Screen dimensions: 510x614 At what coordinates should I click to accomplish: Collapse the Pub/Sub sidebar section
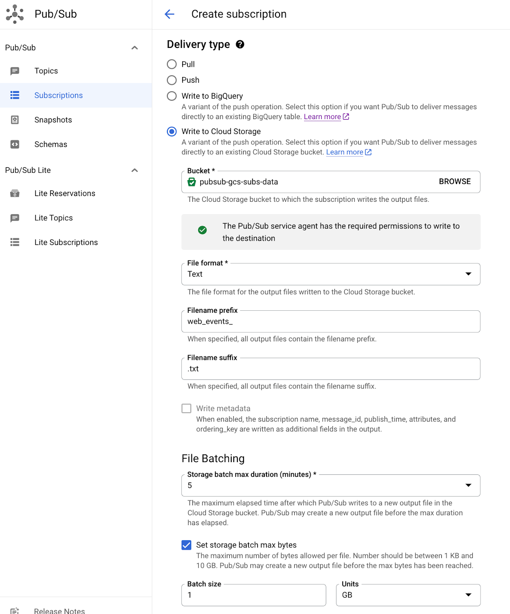(x=135, y=48)
